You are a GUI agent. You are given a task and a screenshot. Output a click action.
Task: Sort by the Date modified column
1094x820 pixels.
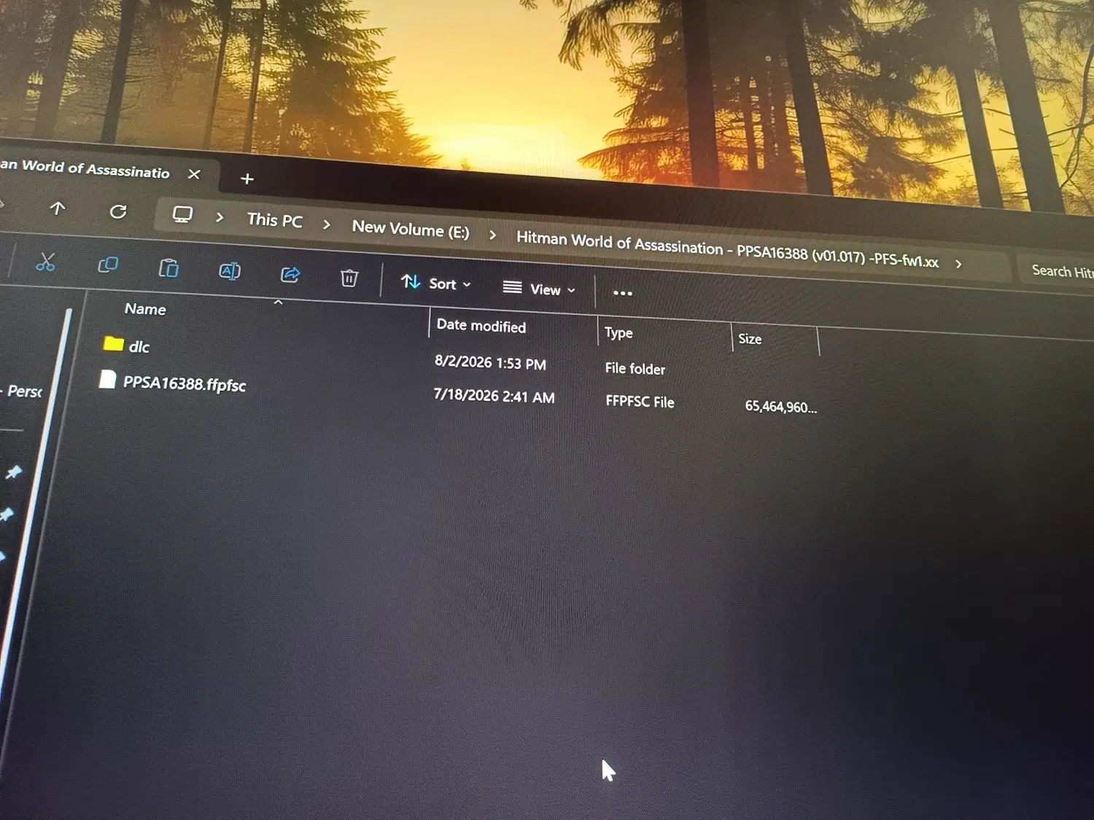click(481, 326)
